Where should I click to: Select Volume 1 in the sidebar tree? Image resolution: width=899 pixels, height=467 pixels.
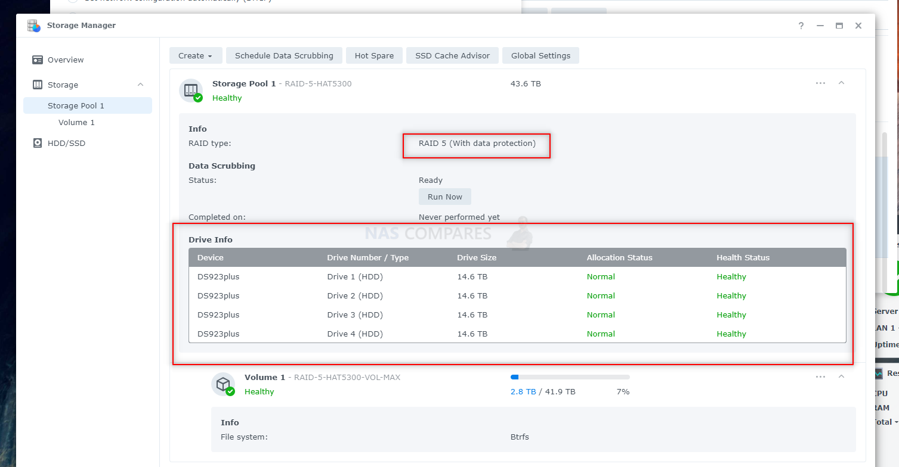coord(76,122)
